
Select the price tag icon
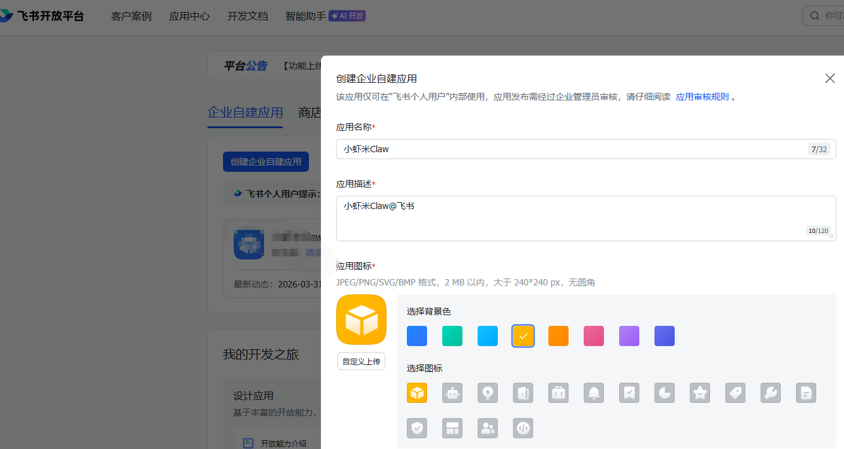point(735,393)
